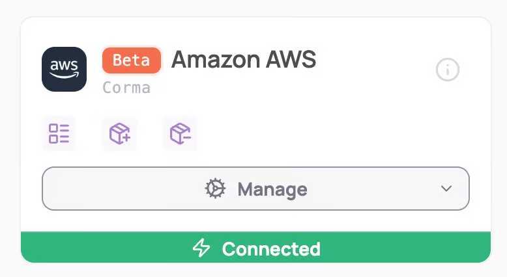
Task: Click the checklist view icon
Action: [59, 134]
